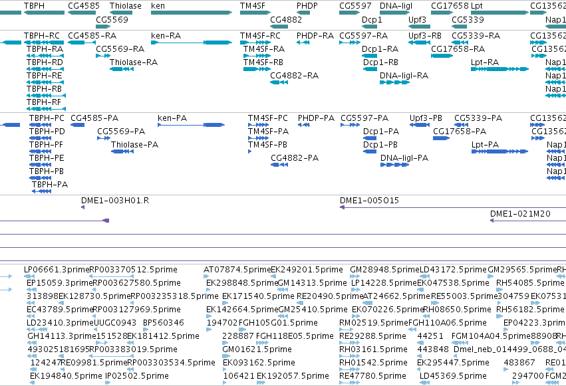Click the CG5569 gene label
Viewport: 566px width, 386px height.
coord(112,19)
